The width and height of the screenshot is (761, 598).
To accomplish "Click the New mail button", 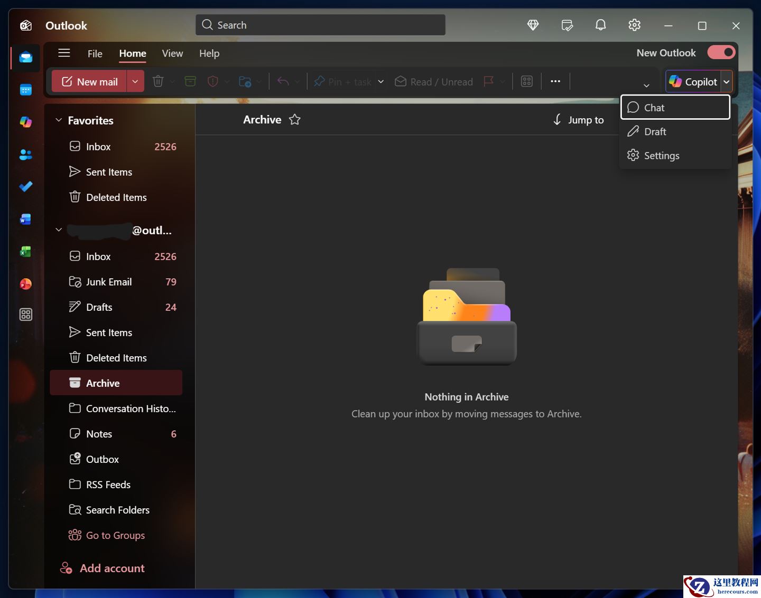I will pyautogui.click(x=90, y=82).
